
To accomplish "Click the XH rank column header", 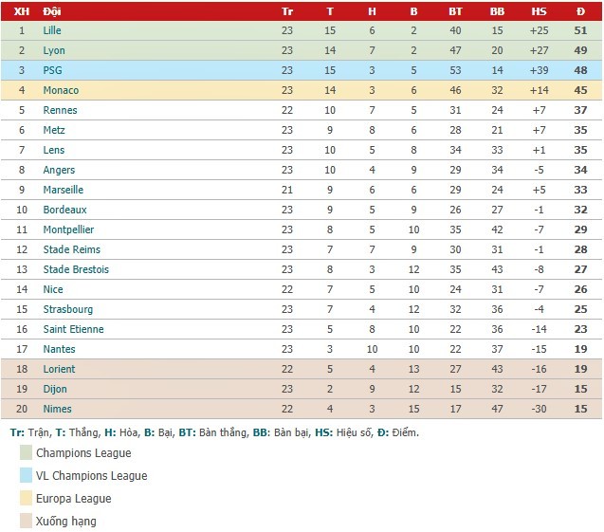I will [22, 11].
